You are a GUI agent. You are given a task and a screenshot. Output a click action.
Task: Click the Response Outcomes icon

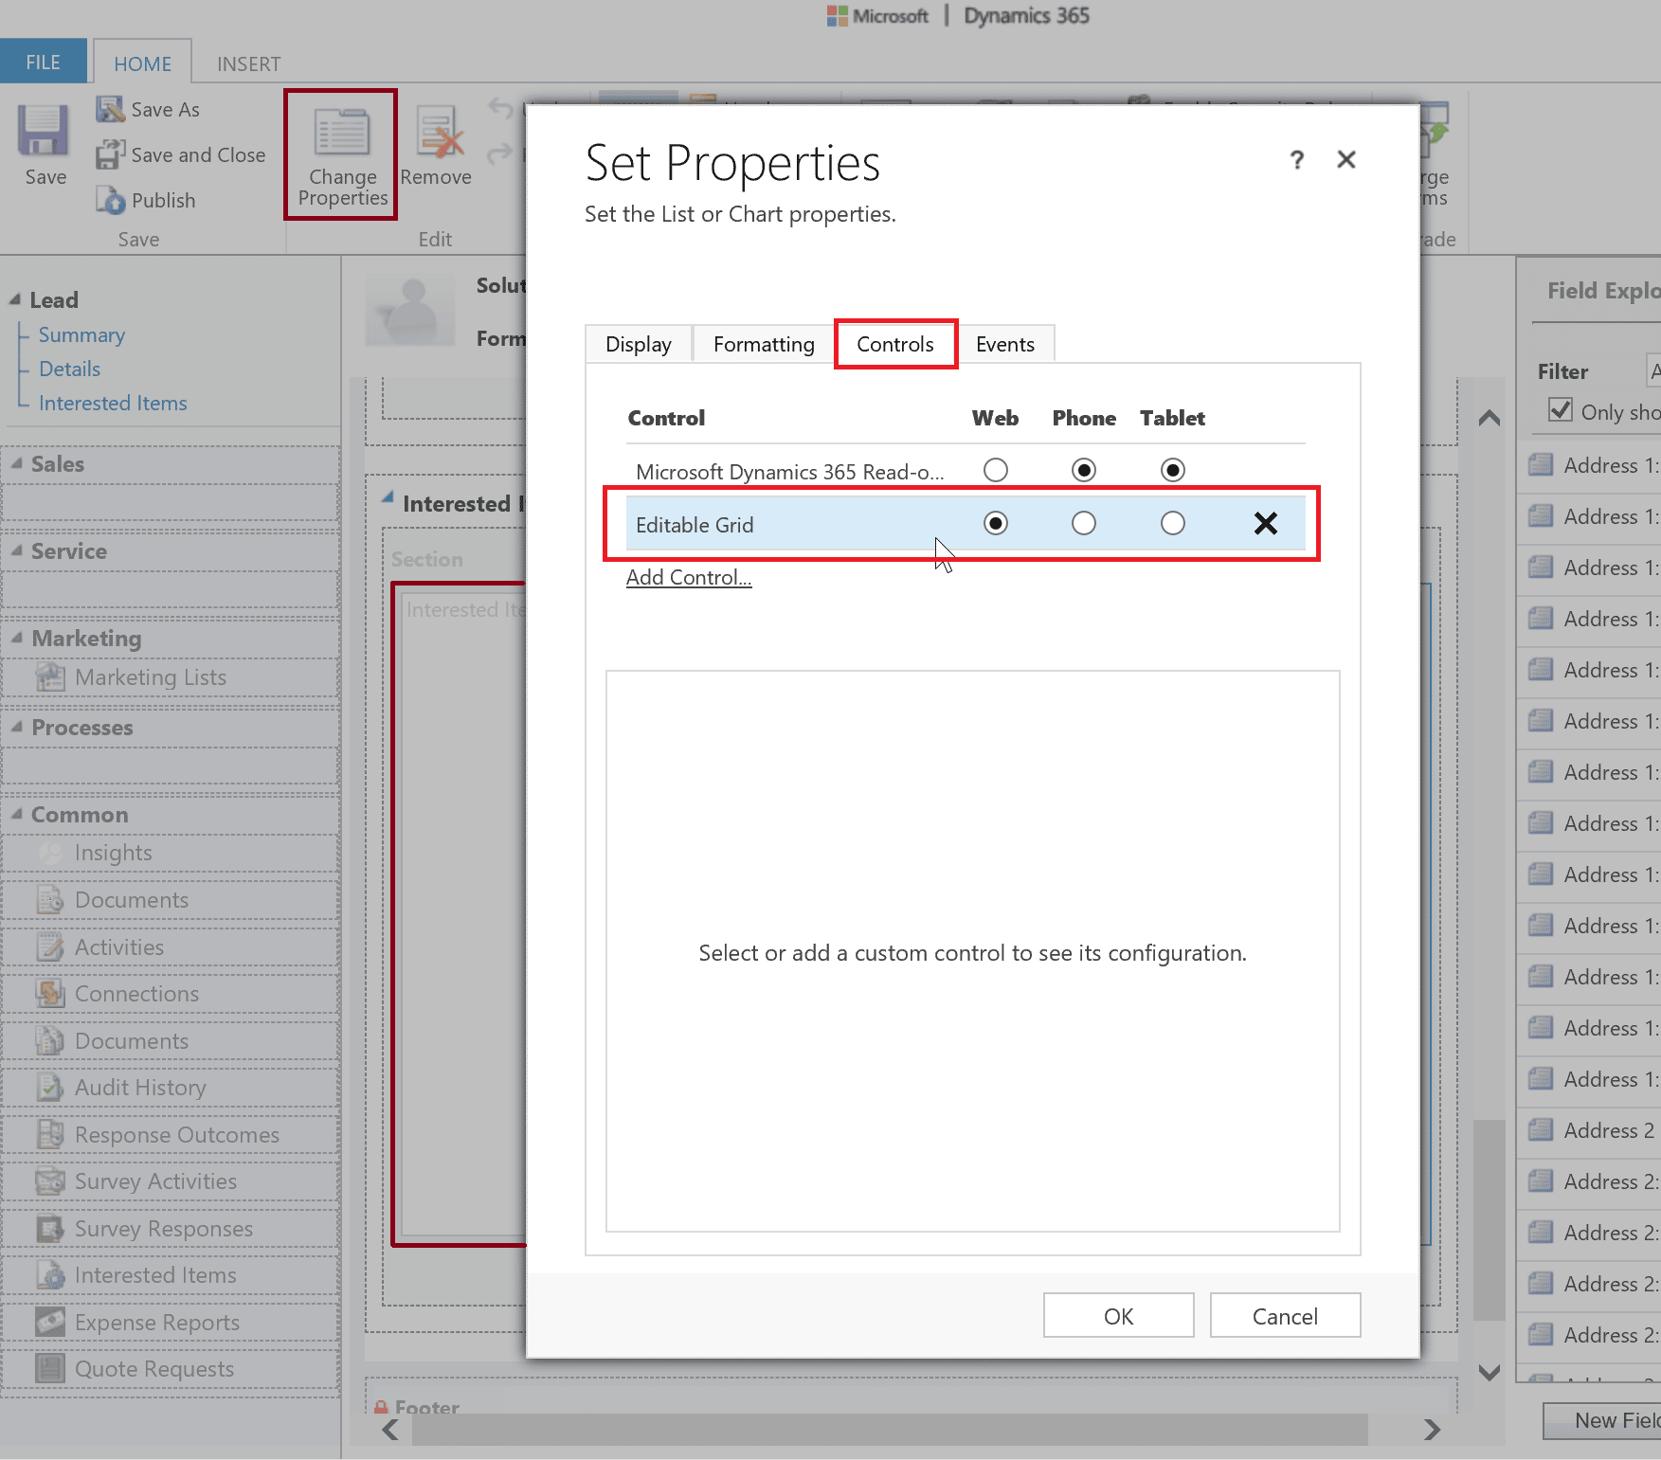tap(50, 1135)
